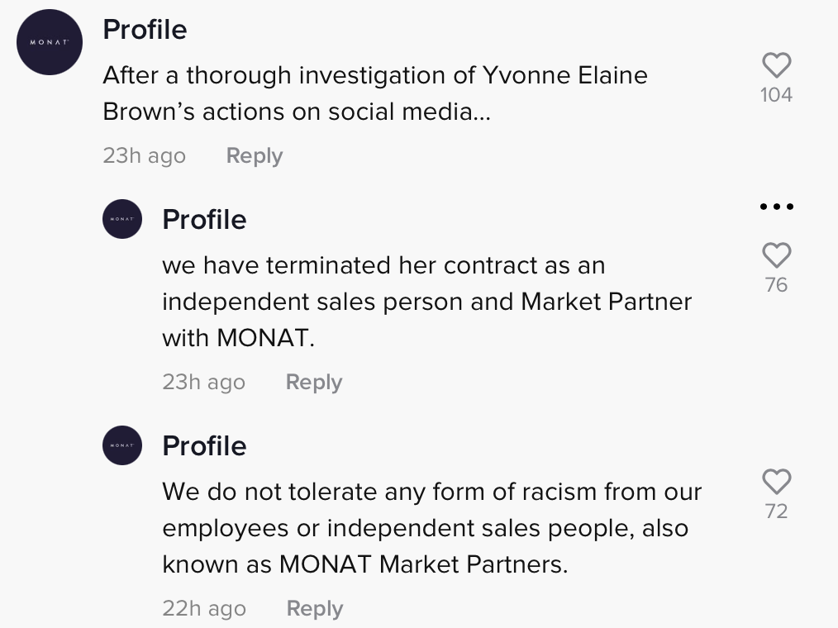Reply to the terminated contract comment
The width and height of the screenshot is (838, 628).
pos(314,382)
